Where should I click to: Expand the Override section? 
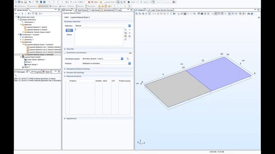pyautogui.click(x=65, y=49)
